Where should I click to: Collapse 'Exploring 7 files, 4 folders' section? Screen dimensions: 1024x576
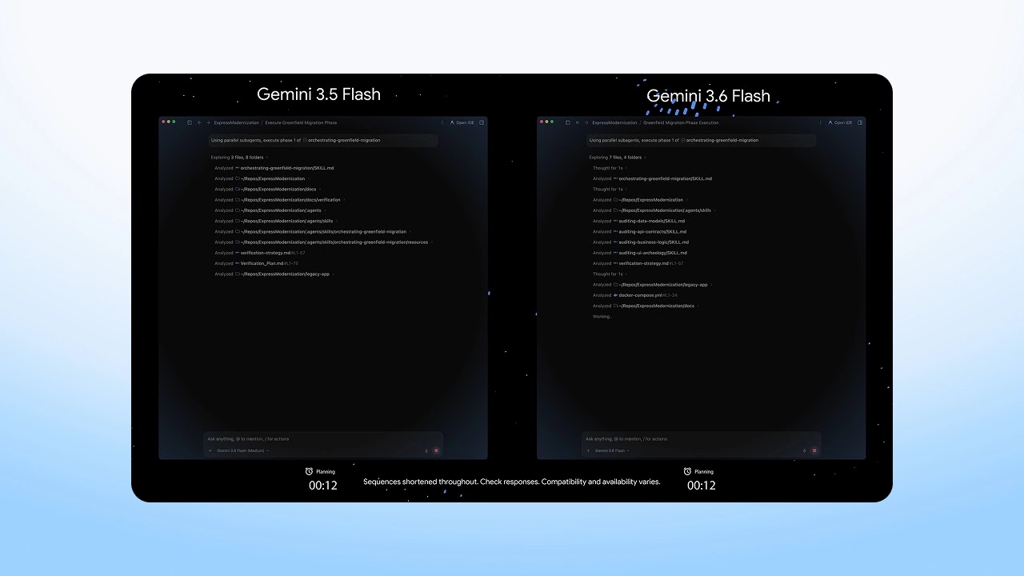coord(618,158)
